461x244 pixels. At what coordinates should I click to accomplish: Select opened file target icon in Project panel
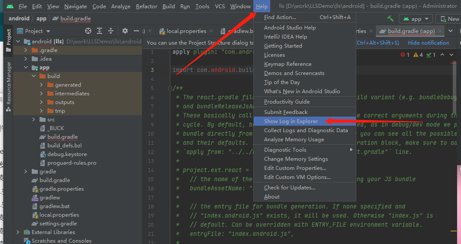click(x=88, y=31)
